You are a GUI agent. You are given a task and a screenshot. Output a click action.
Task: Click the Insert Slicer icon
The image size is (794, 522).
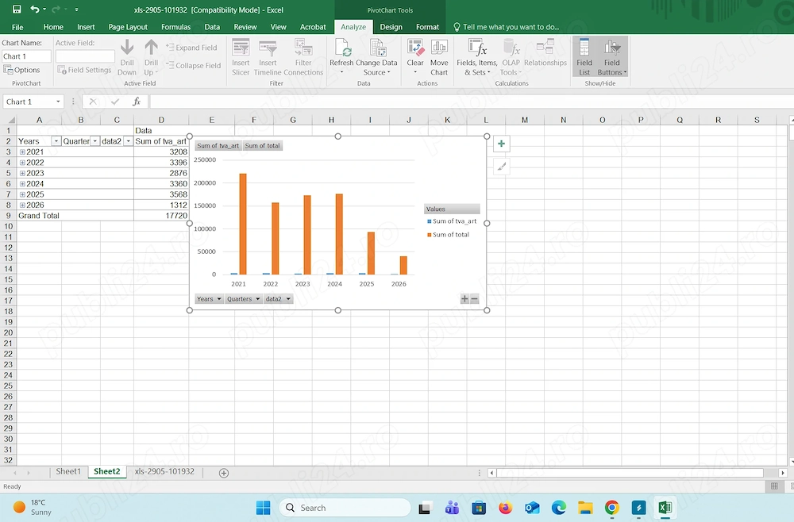coord(241,48)
